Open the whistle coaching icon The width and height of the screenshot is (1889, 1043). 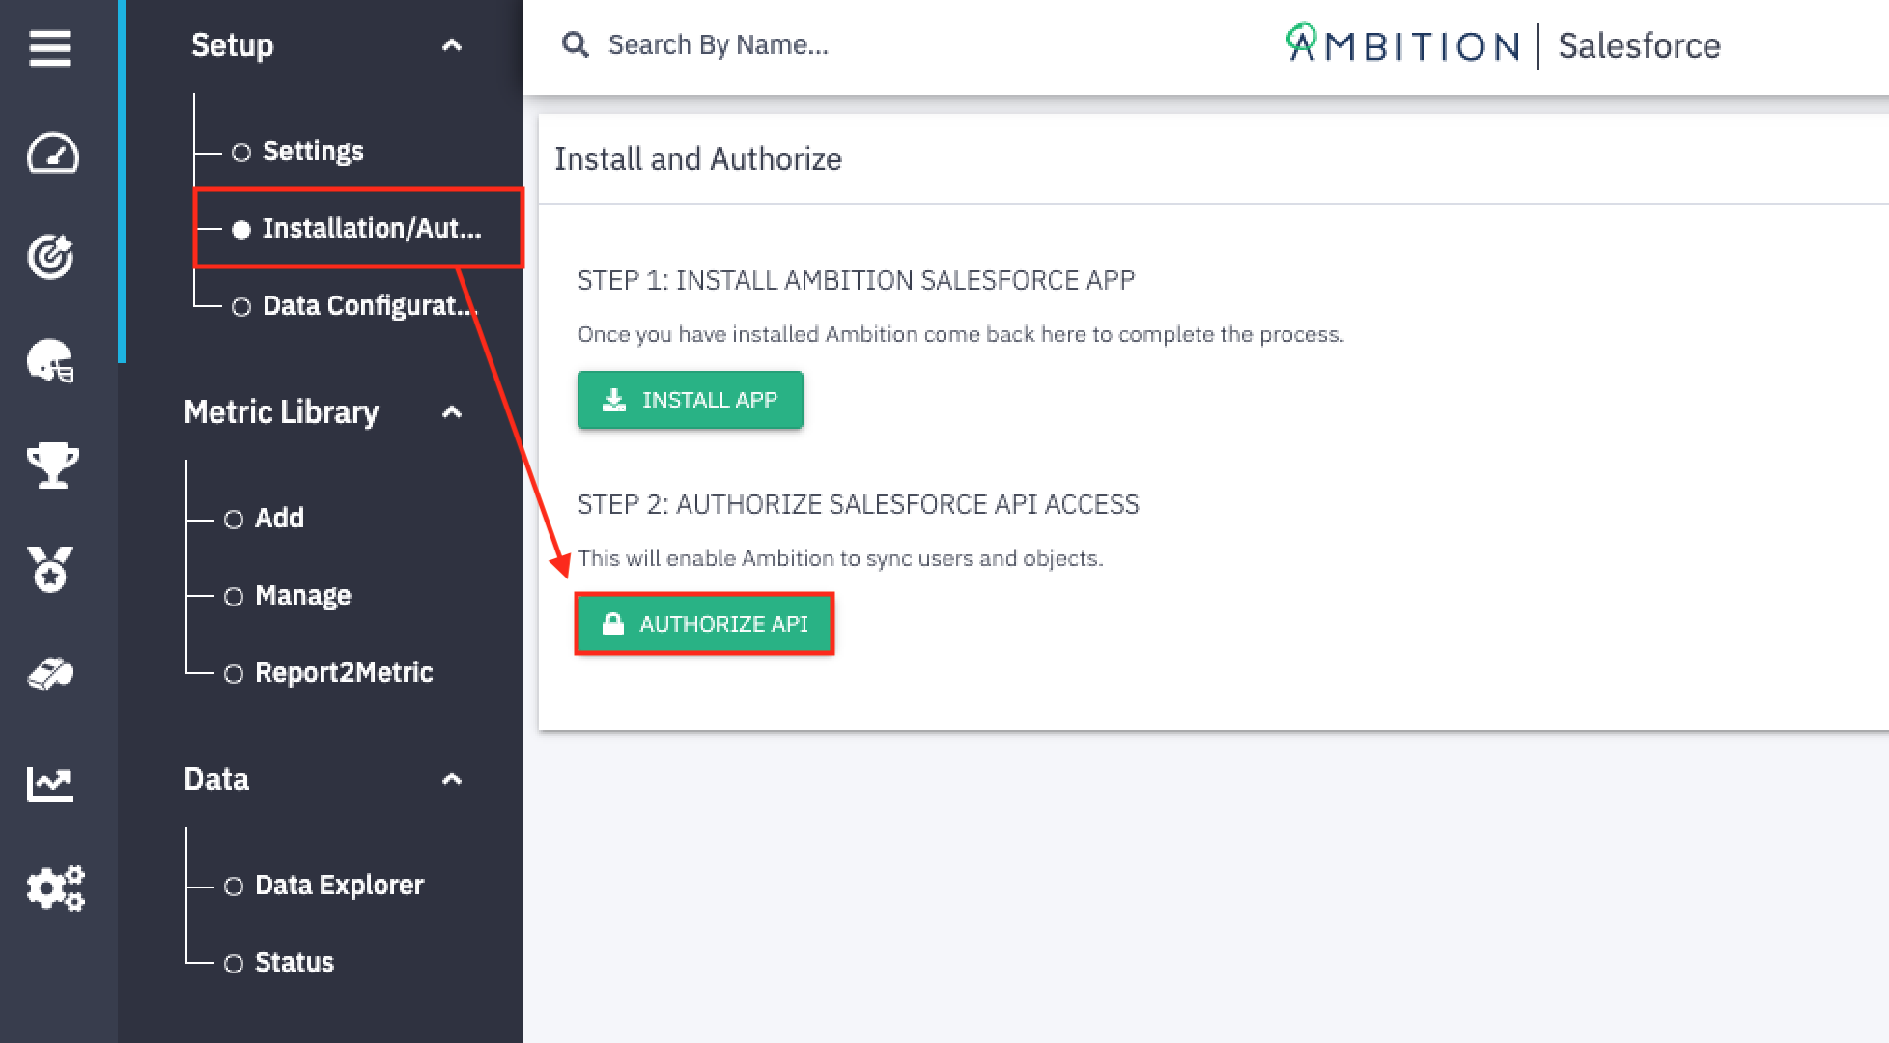pos(51,673)
